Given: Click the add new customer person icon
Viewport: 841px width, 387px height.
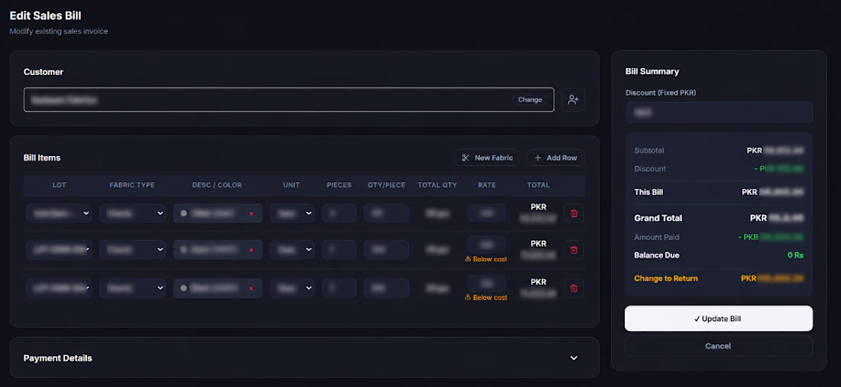Looking at the screenshot, I should (573, 100).
